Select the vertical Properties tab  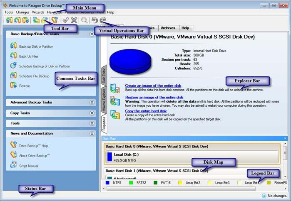pyautogui.click(x=104, y=124)
